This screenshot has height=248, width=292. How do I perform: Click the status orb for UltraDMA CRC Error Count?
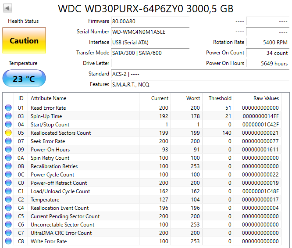(x=8, y=233)
